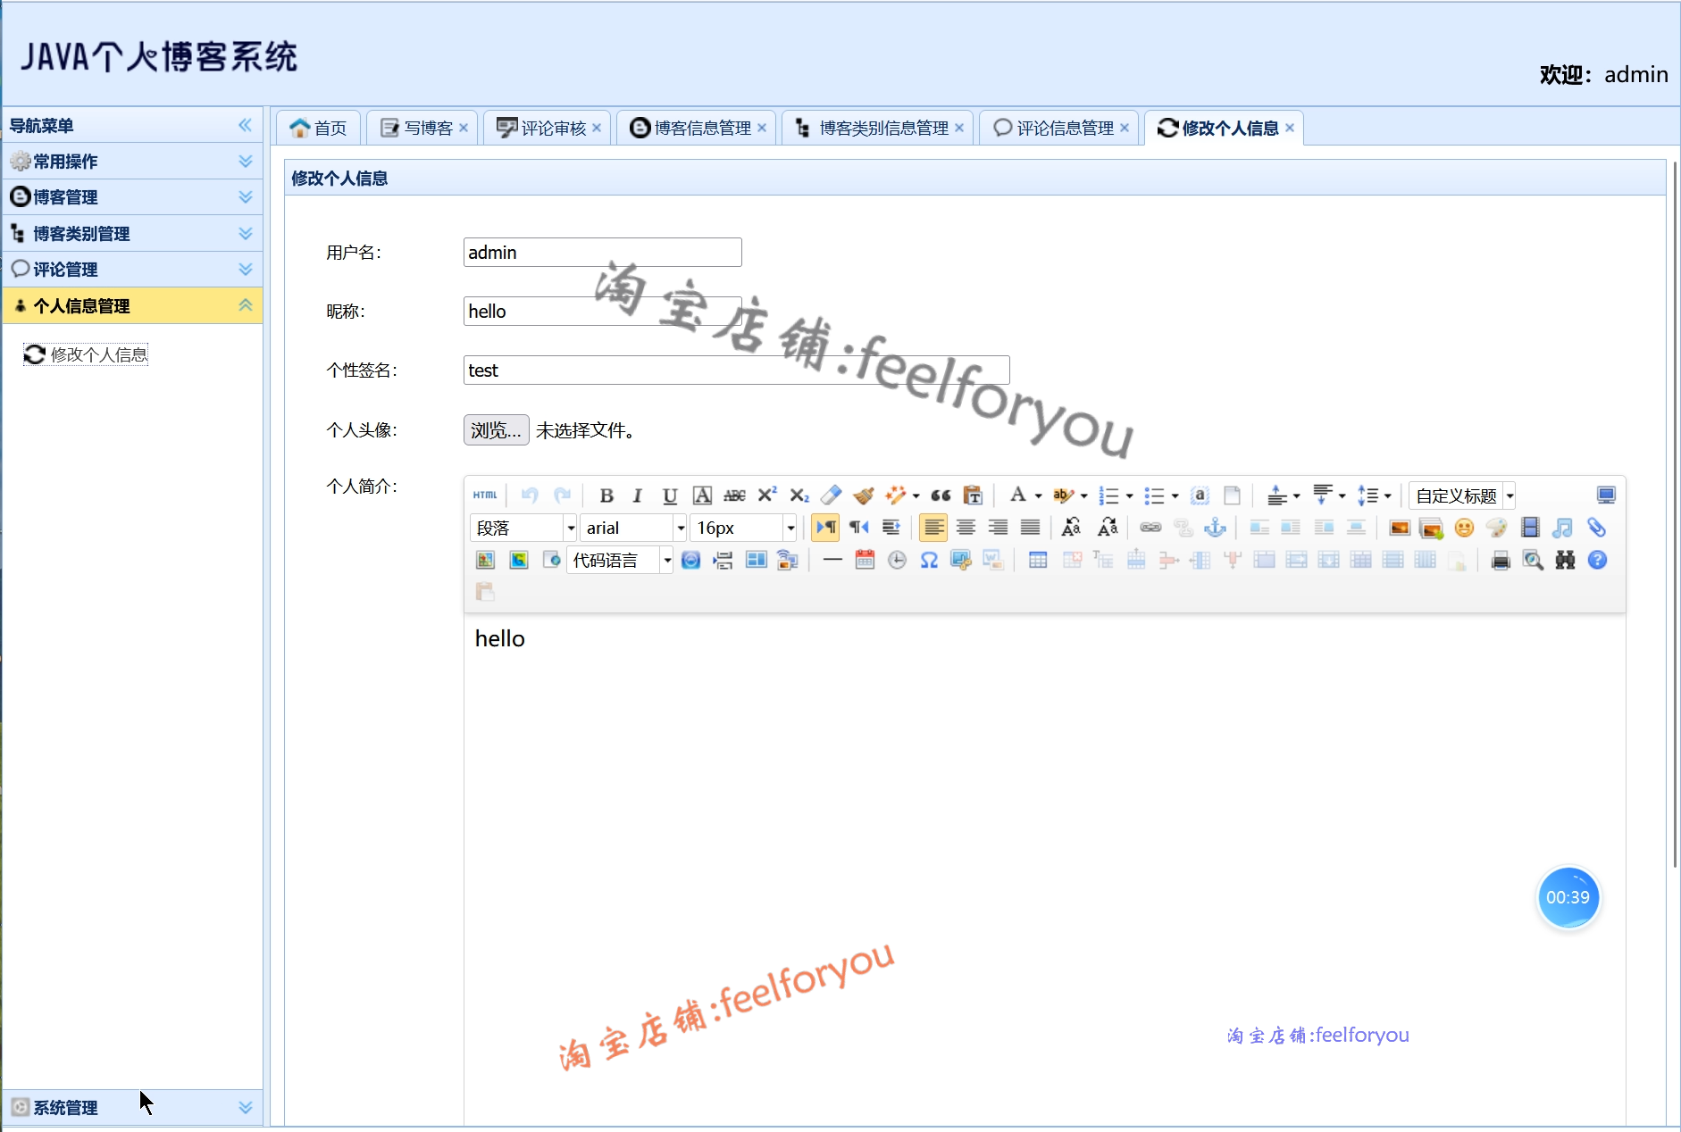Expand 博客管理 menu section
1681x1132 pixels.
tap(133, 197)
